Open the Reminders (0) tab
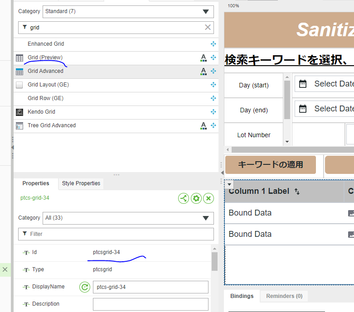 [284, 296]
